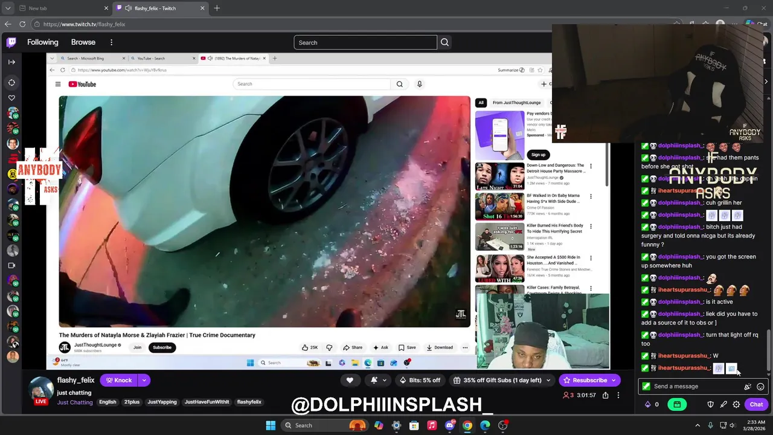The height and width of the screenshot is (435, 773).
Task: Open the shield mod tools icon
Action: coord(711,405)
